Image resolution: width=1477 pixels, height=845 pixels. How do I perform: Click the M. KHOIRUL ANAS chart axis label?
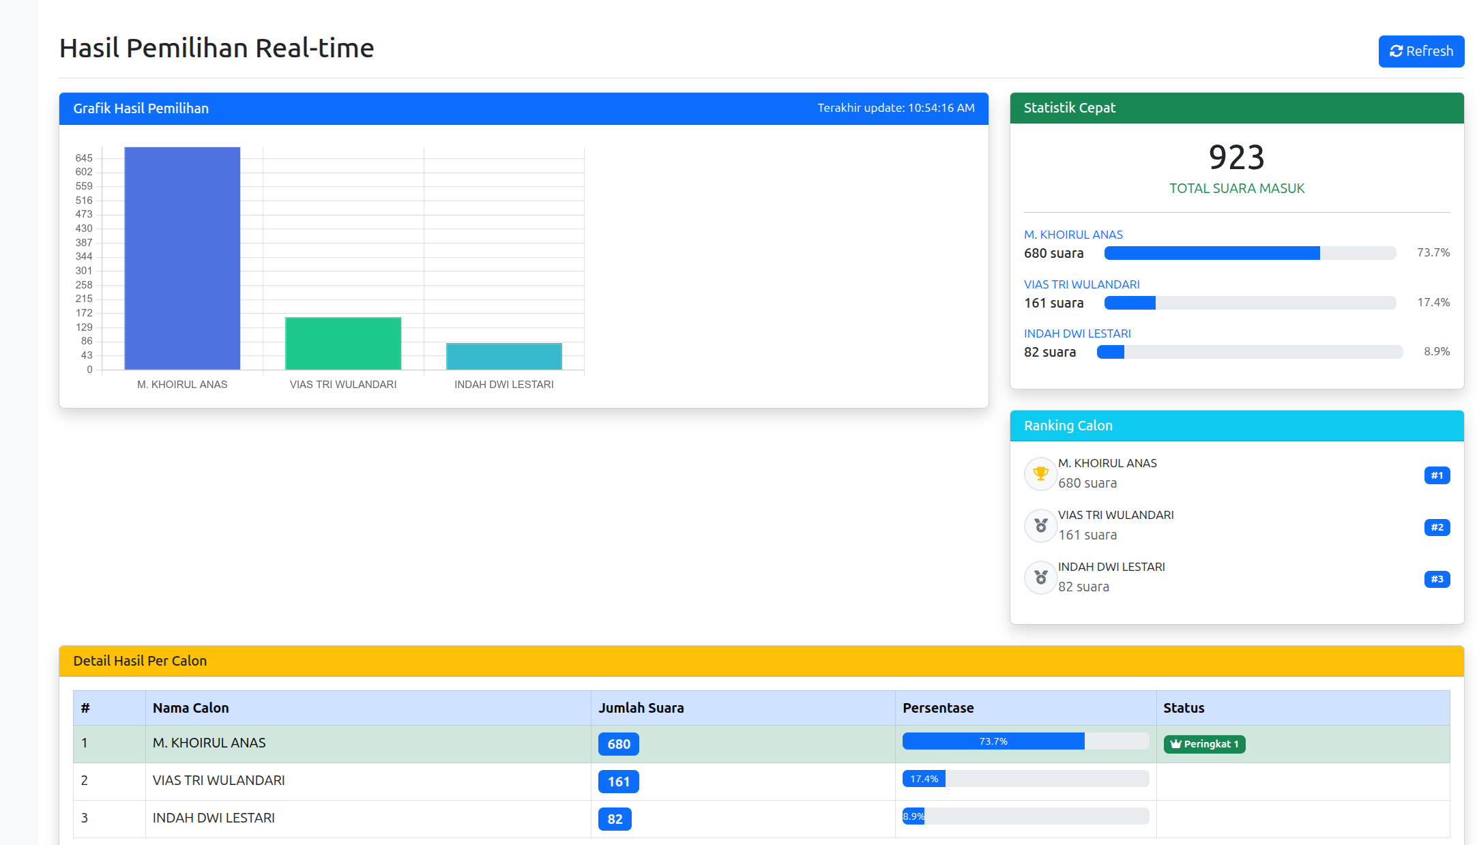tap(182, 385)
